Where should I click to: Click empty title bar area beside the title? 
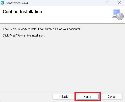59,3
